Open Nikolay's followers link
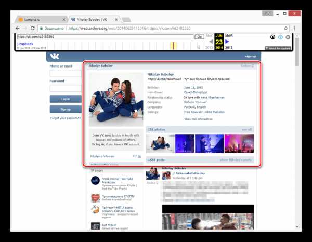The width and height of the screenshot is (312, 242). (x=102, y=156)
